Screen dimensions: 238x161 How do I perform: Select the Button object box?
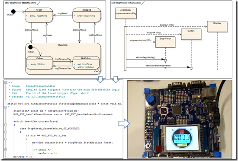[x=191, y=35]
